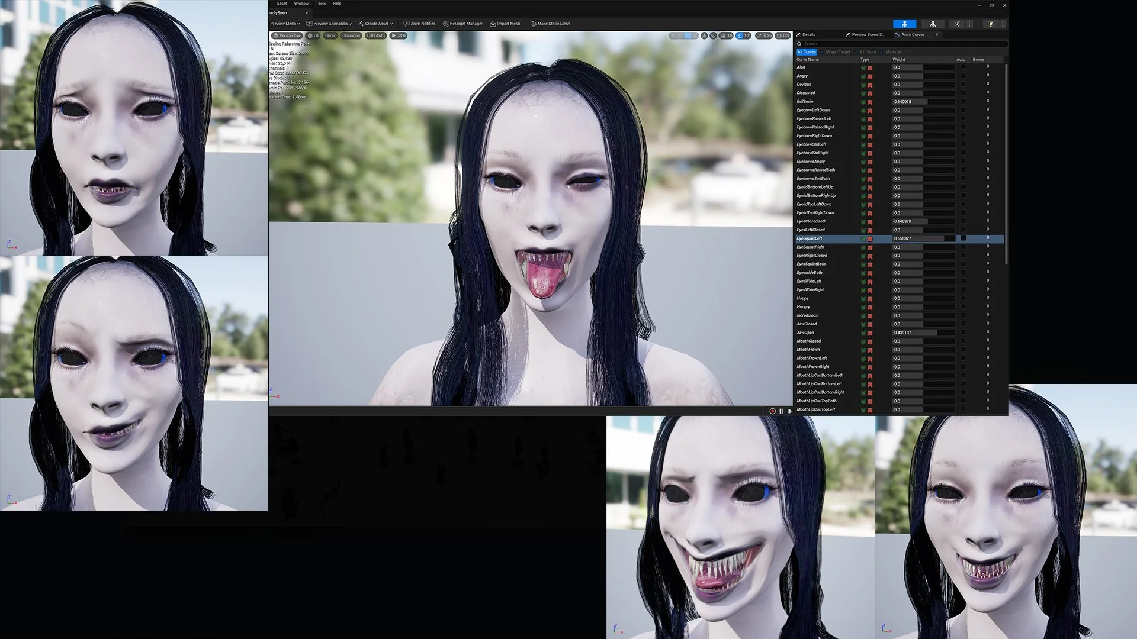
Task: Expand the Create Asset dropdown
Action: click(375, 24)
